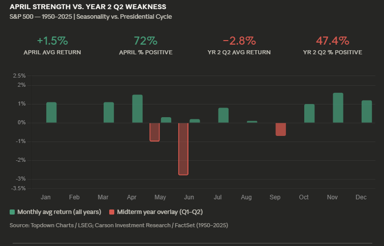
Task: Click the green July bar
Action: point(223,115)
